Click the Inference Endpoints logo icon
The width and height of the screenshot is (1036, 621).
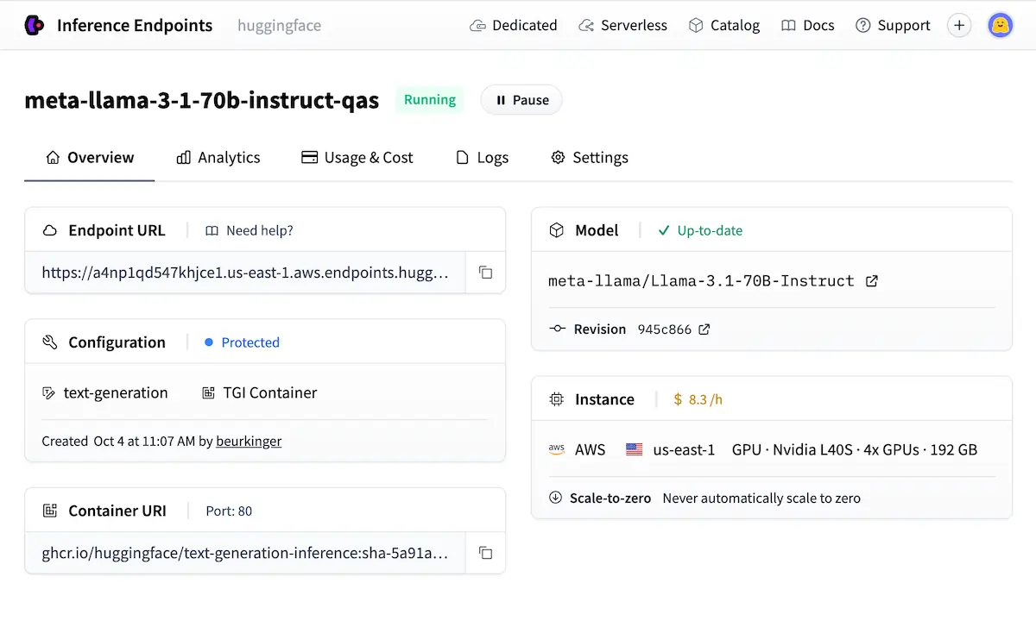35,25
